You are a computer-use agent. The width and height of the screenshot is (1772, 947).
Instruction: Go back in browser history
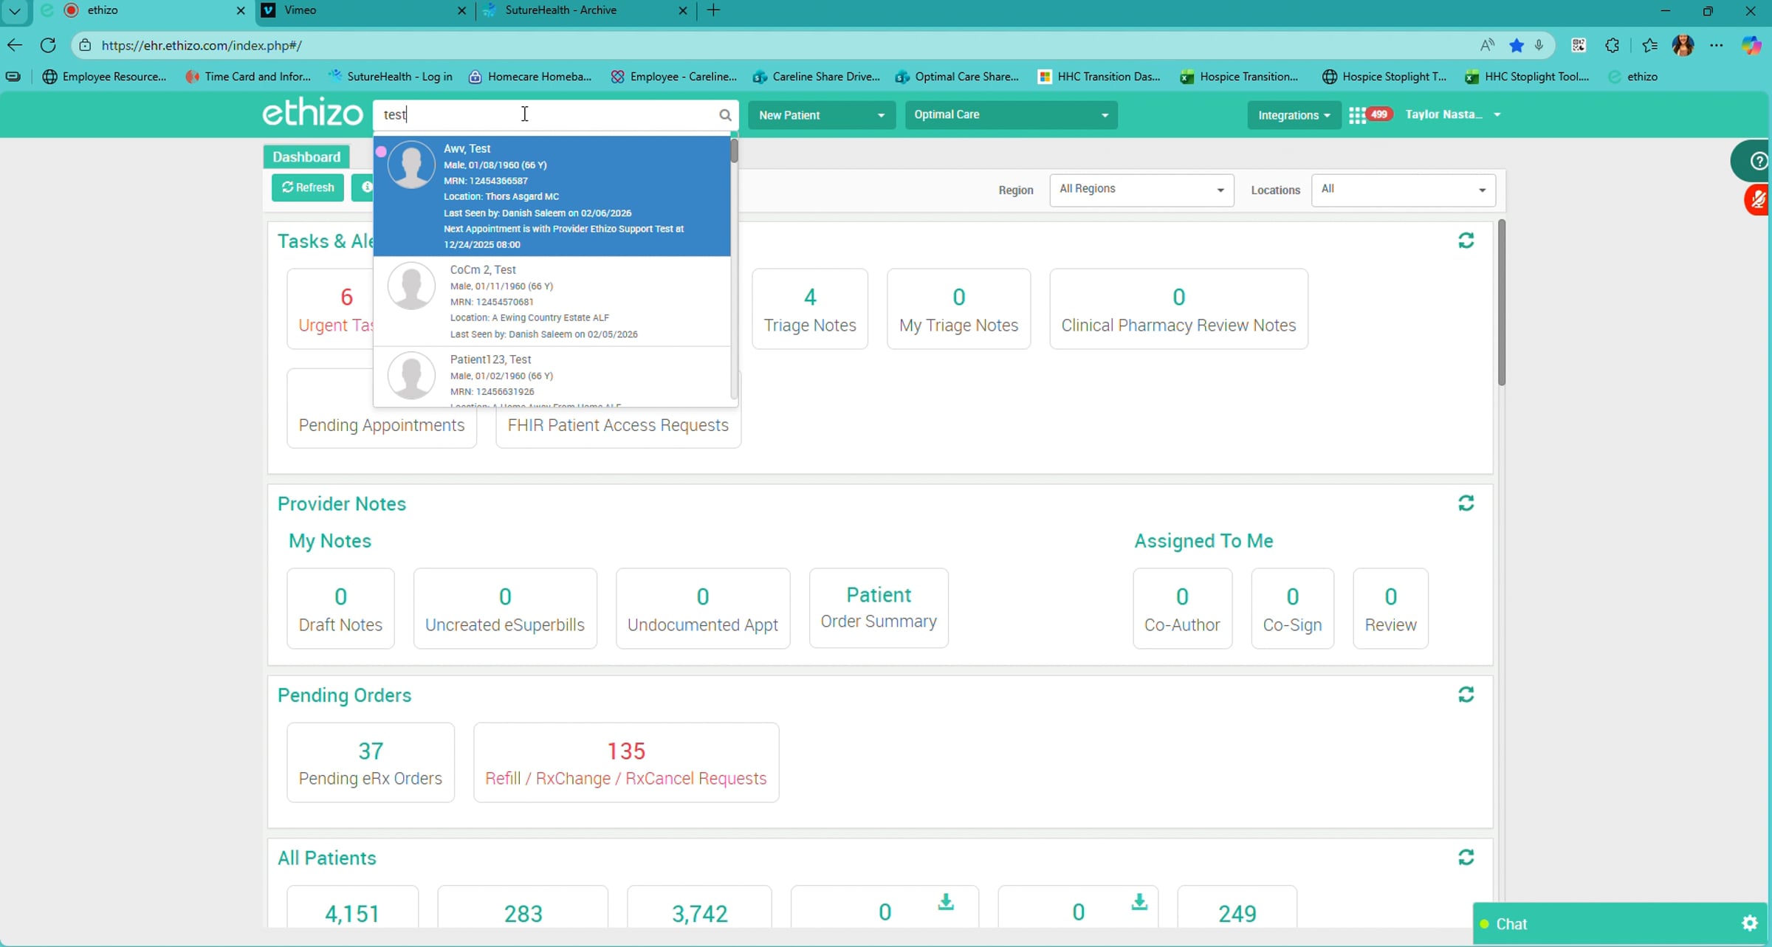(x=15, y=45)
